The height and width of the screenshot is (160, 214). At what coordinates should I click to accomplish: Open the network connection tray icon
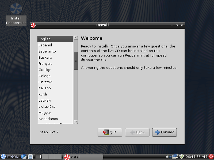(x=175, y=157)
